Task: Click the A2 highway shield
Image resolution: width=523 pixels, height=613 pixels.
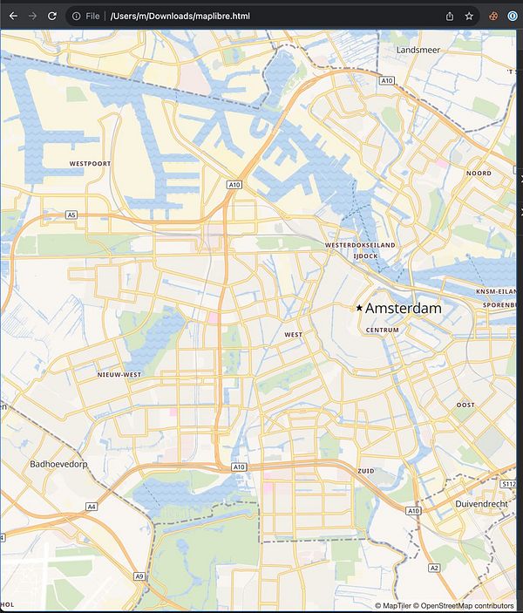Action: click(x=434, y=568)
